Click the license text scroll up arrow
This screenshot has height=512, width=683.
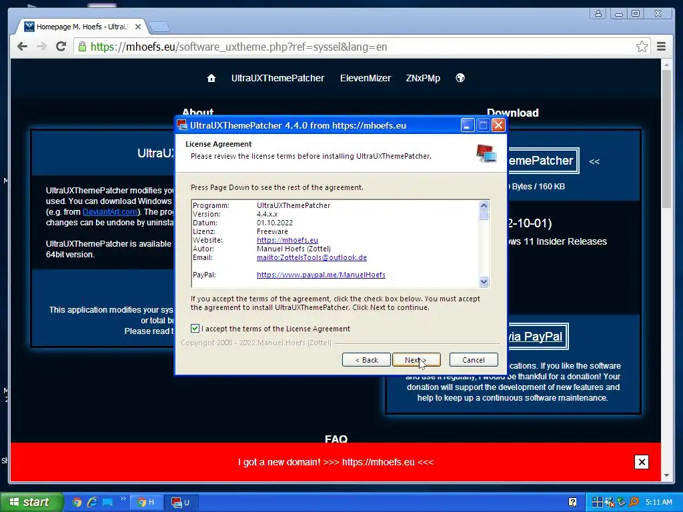(484, 205)
